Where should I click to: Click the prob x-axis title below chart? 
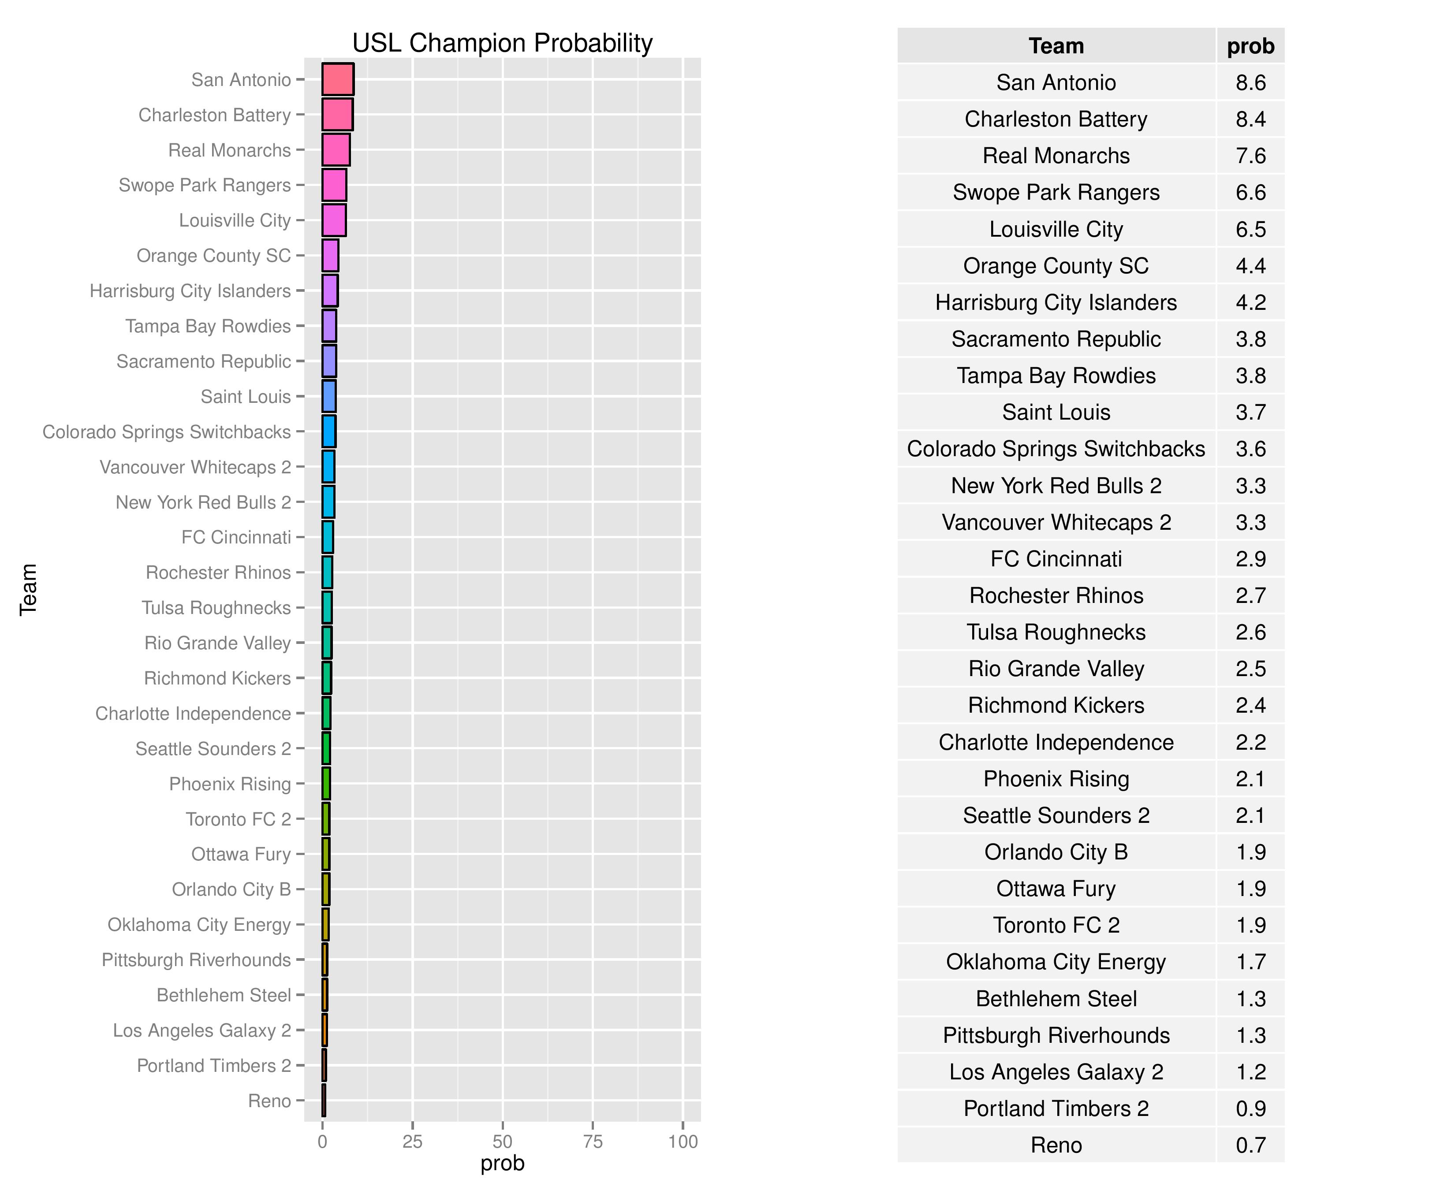tap(503, 1163)
